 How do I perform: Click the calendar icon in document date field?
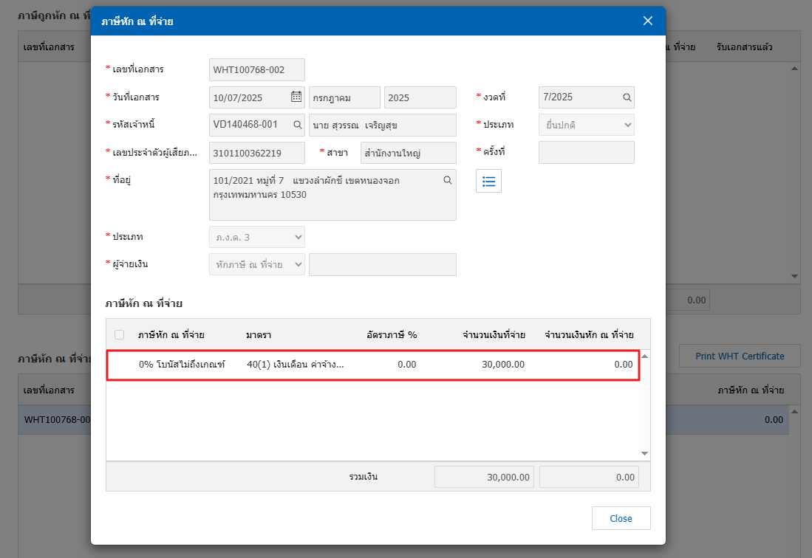tap(296, 97)
